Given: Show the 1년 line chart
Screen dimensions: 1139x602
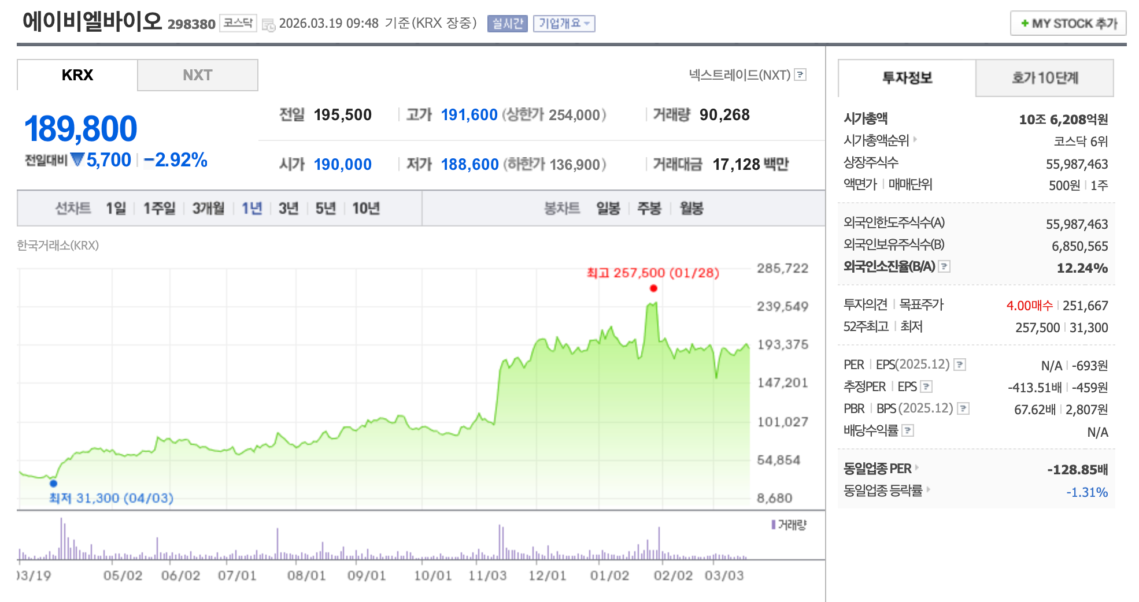Looking at the screenshot, I should tap(252, 209).
